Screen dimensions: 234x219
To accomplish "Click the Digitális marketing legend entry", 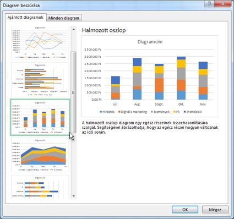I will 133,112.
